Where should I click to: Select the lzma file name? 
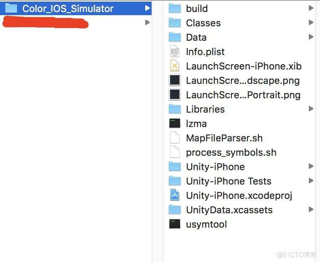pyautogui.click(x=196, y=124)
